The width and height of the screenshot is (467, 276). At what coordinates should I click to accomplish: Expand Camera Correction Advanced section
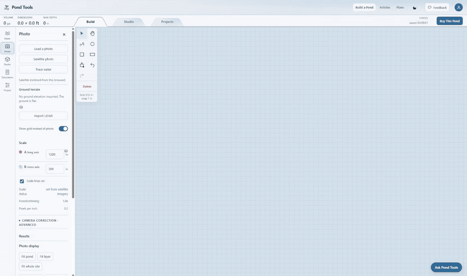[39, 223]
